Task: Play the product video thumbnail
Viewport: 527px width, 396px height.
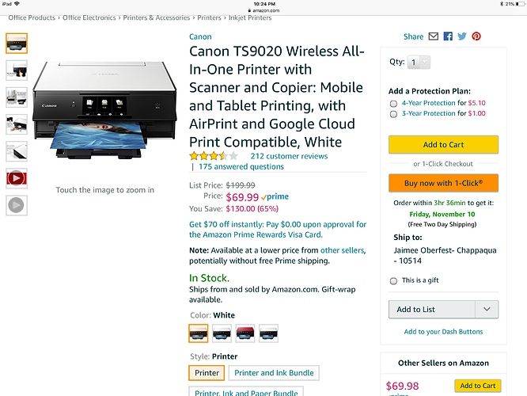Action: click(16, 177)
